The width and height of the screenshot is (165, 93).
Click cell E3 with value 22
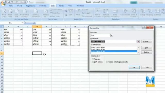46,35
